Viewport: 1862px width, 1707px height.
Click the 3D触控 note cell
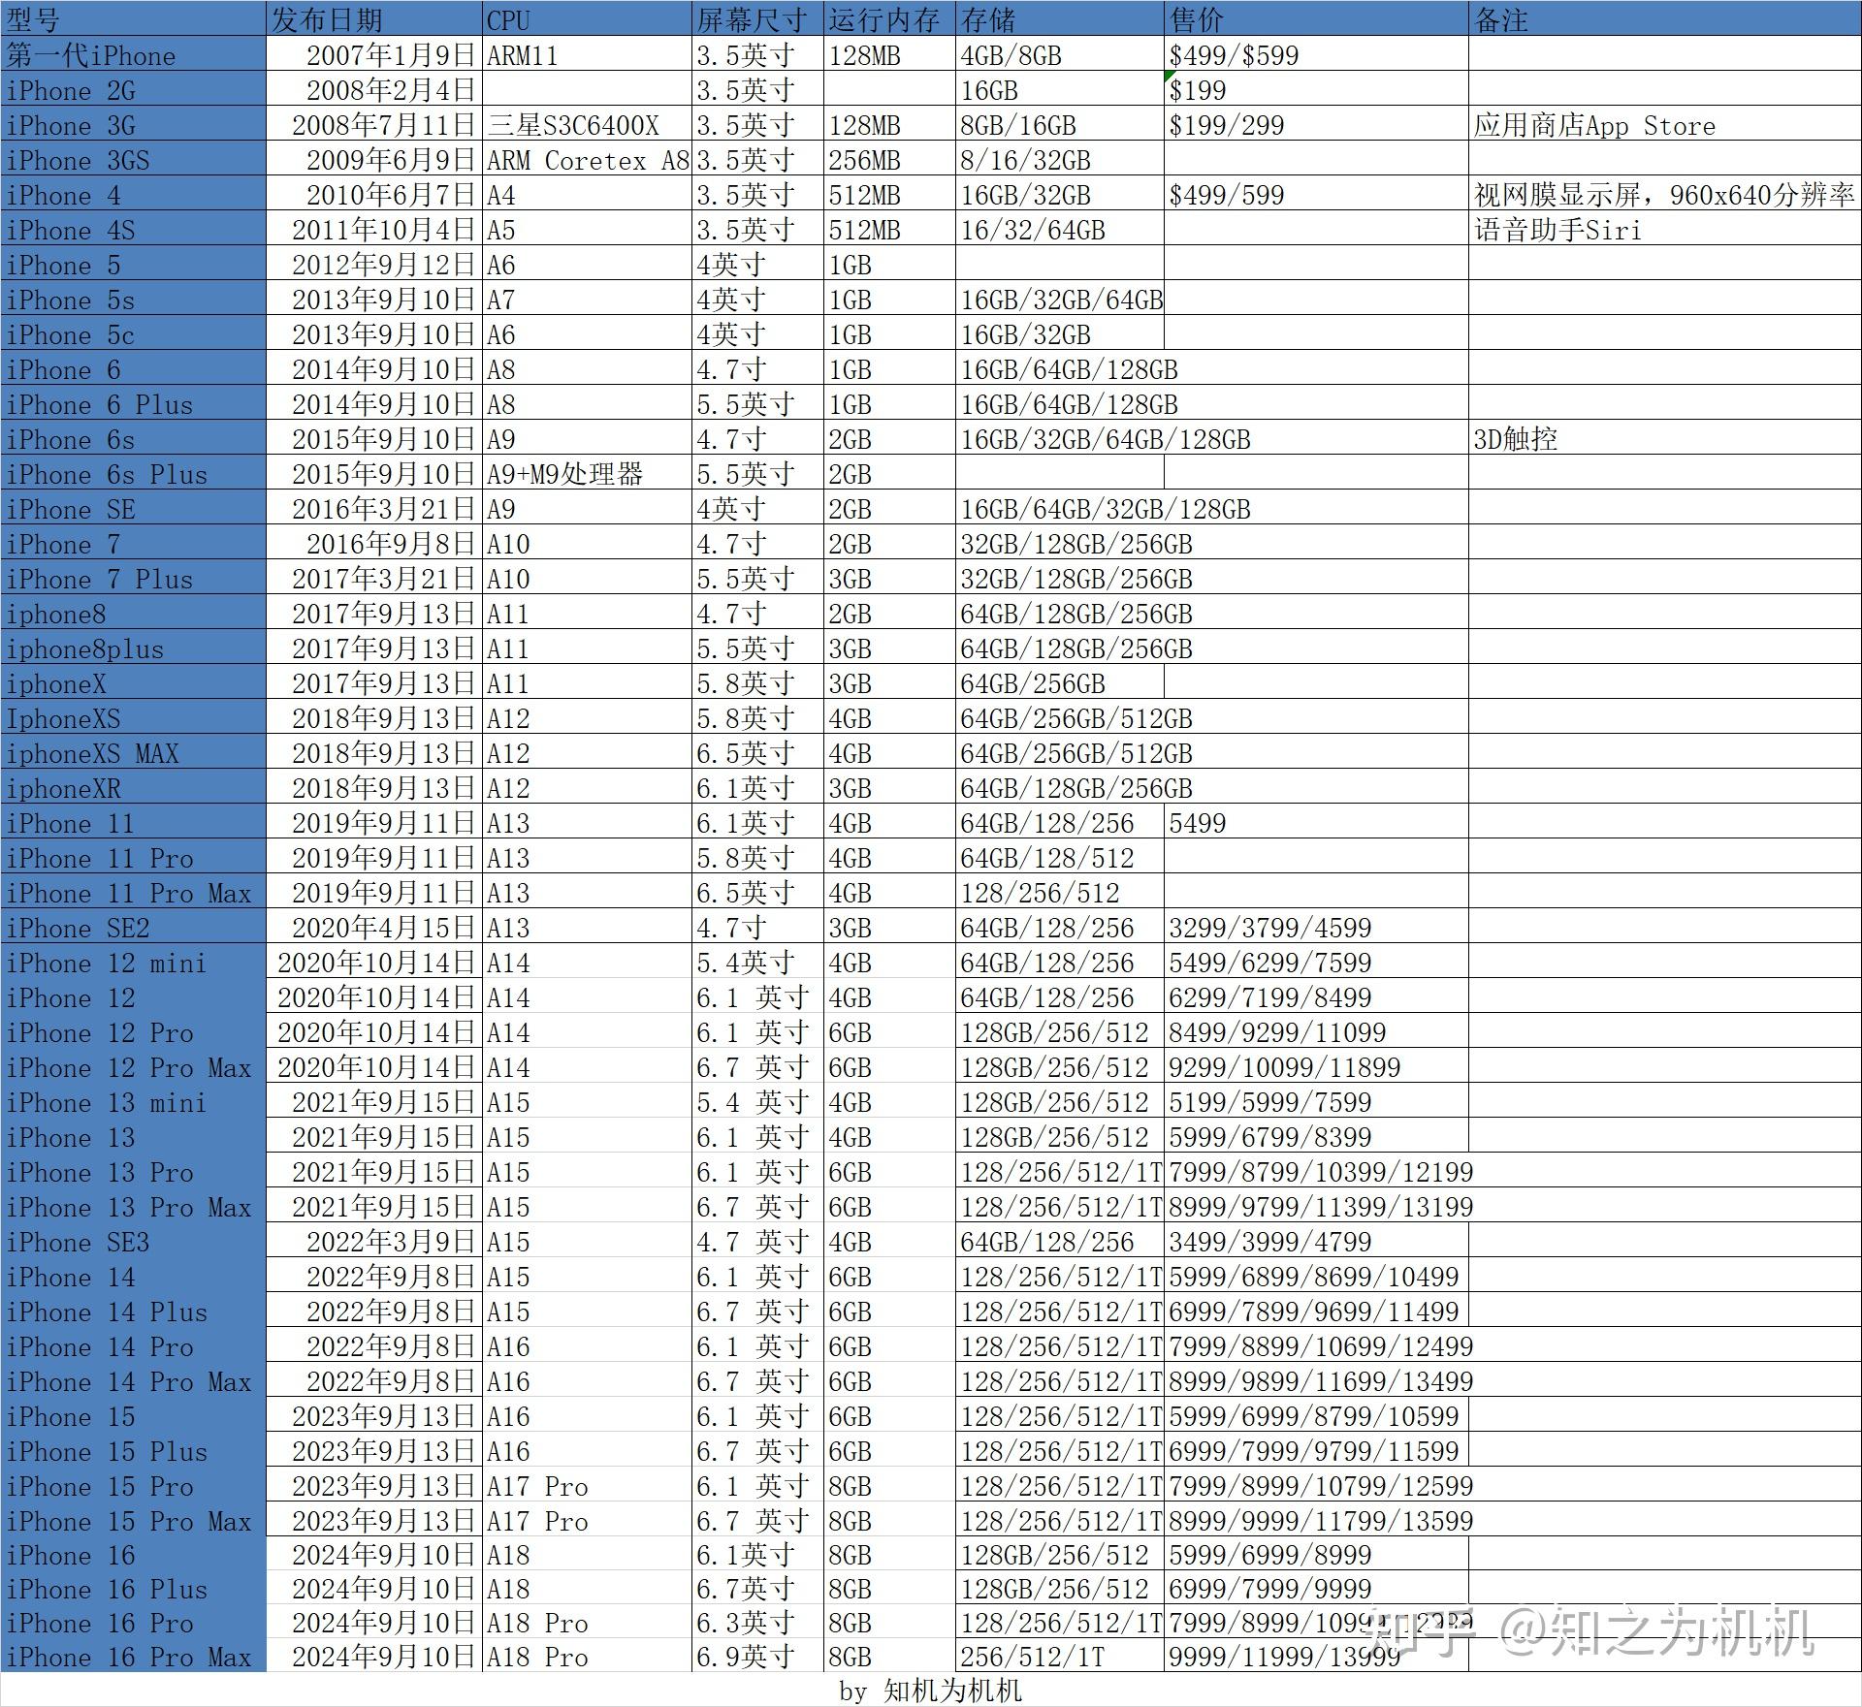pos(1664,439)
